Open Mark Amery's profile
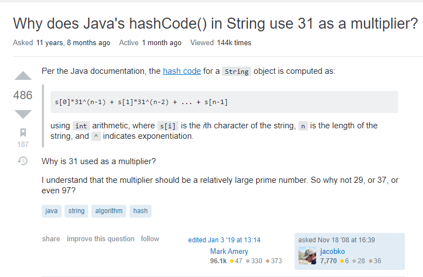 point(229,252)
